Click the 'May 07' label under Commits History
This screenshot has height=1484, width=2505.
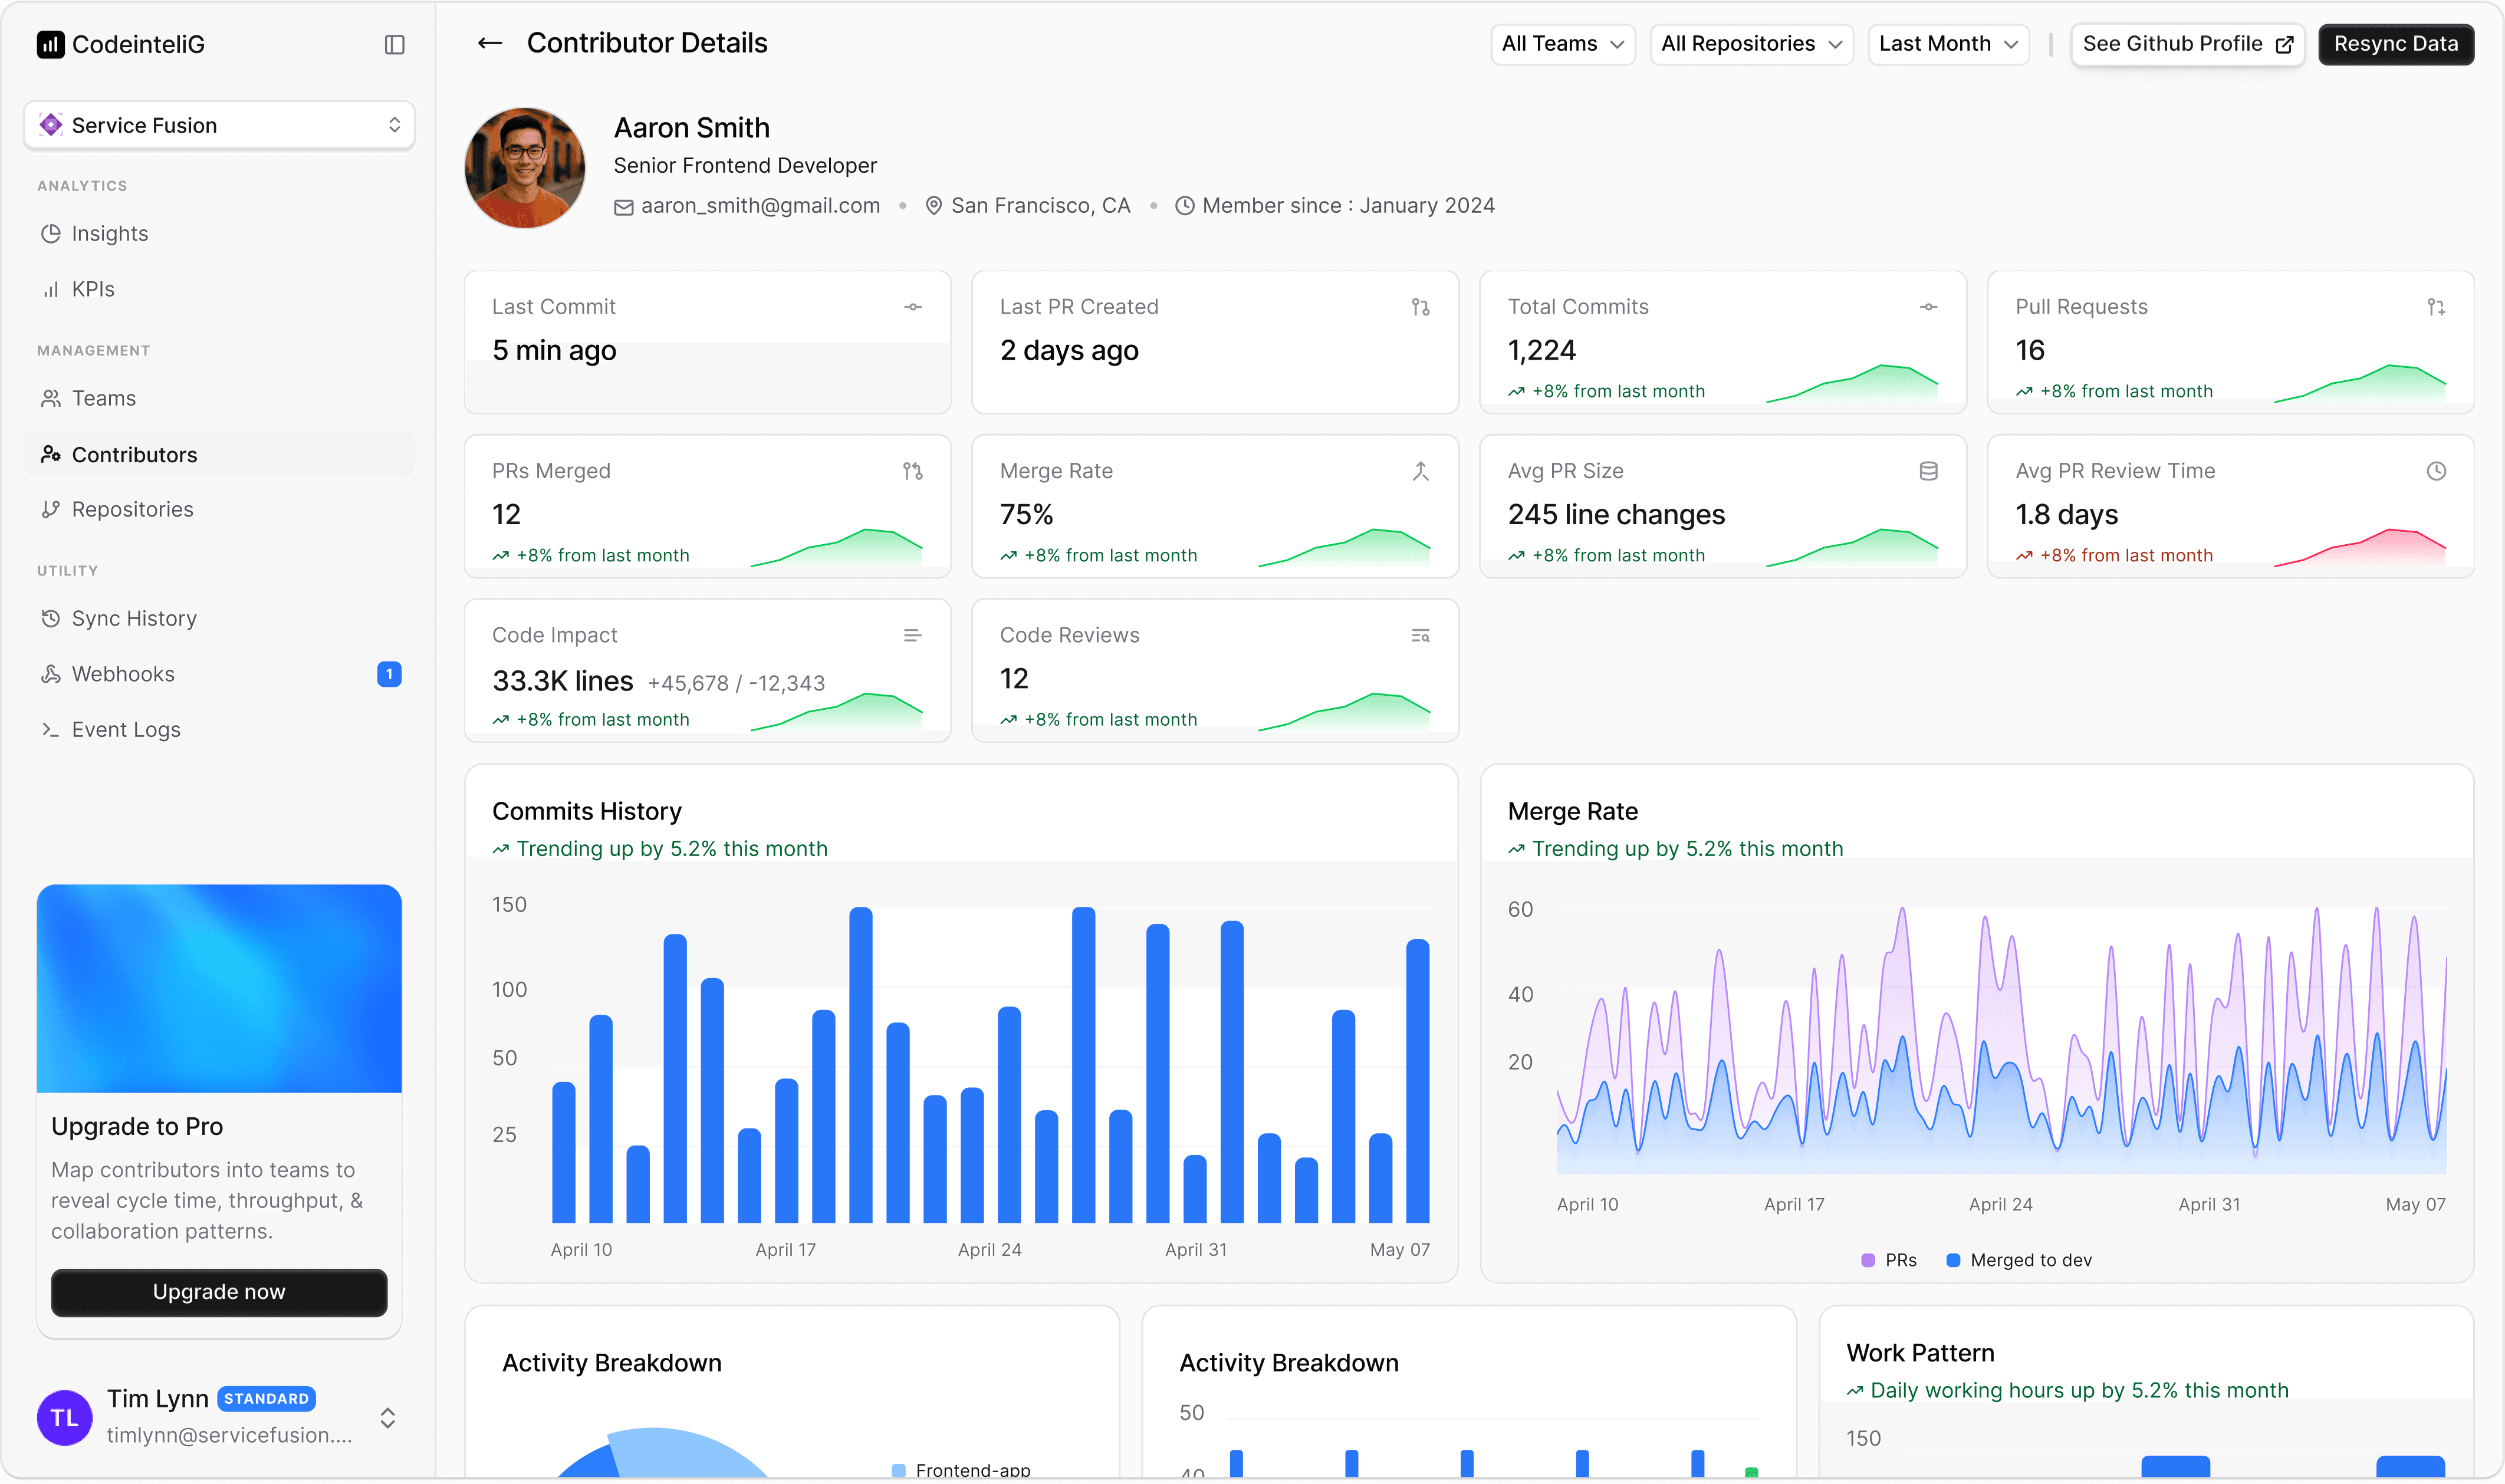(1399, 1250)
